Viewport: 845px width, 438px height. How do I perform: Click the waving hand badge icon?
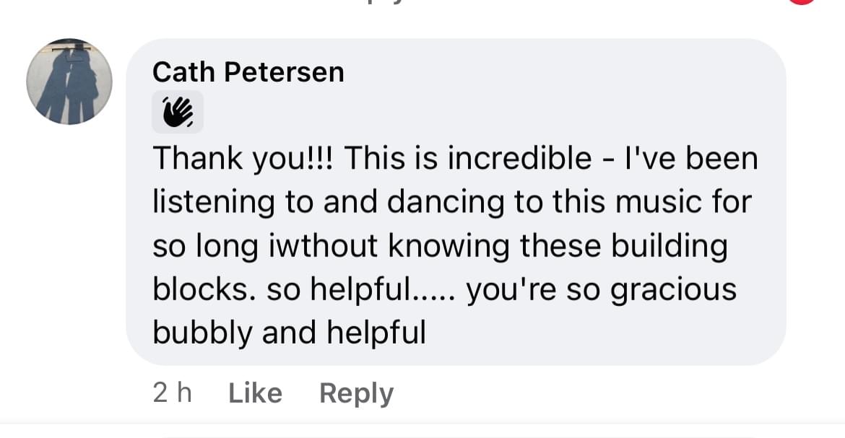pos(177,112)
